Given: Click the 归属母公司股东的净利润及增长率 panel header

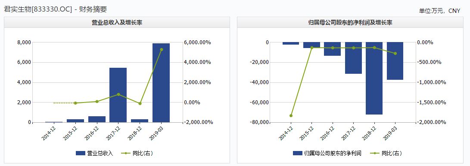Looking at the screenshot, I should 350,22.
